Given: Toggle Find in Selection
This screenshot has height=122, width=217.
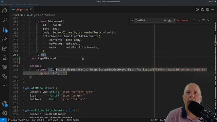Looking at the screenshot, I should pos(203,20).
